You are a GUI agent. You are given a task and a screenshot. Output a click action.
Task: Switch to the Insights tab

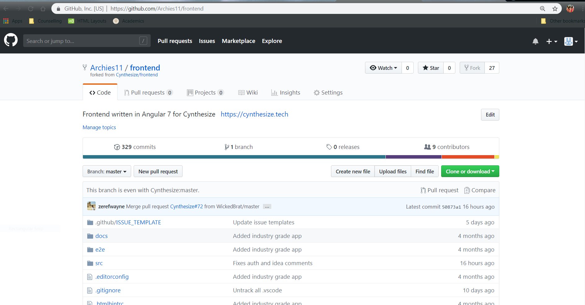tap(286, 92)
